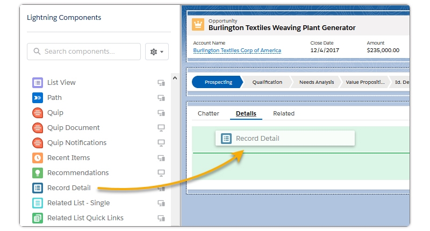
Task: Click the List View component icon
Action: click(37, 83)
